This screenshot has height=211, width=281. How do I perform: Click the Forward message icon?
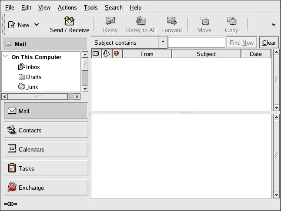click(171, 21)
